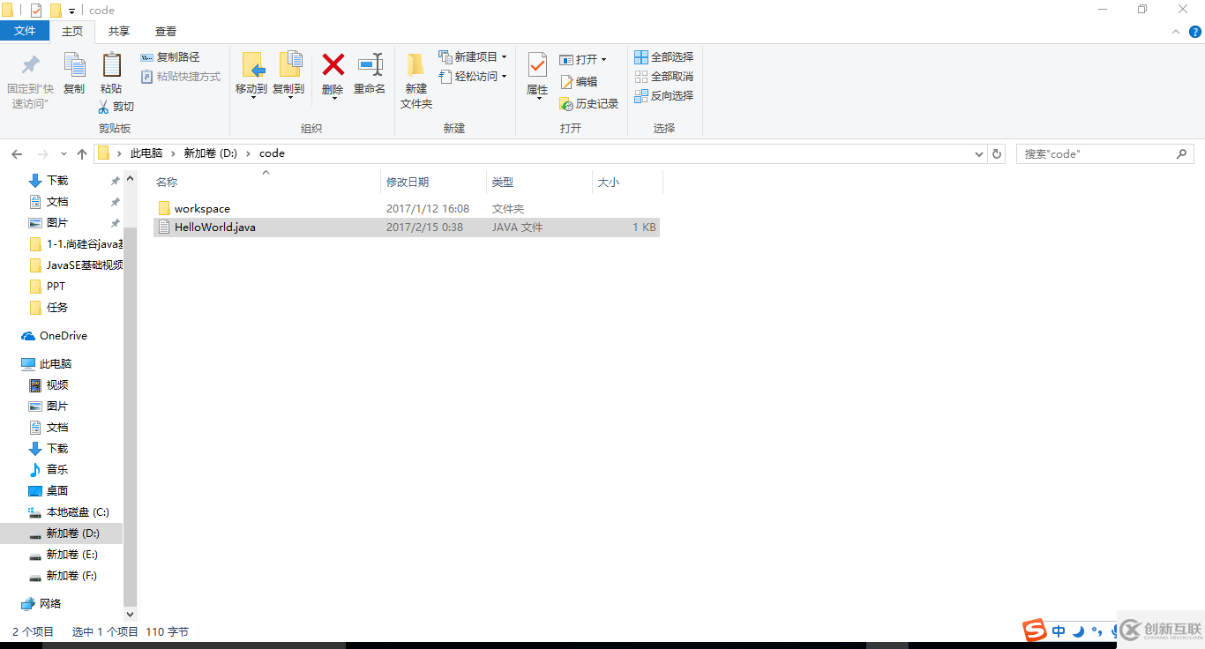Click the Move to (移动到) icon

(252, 65)
